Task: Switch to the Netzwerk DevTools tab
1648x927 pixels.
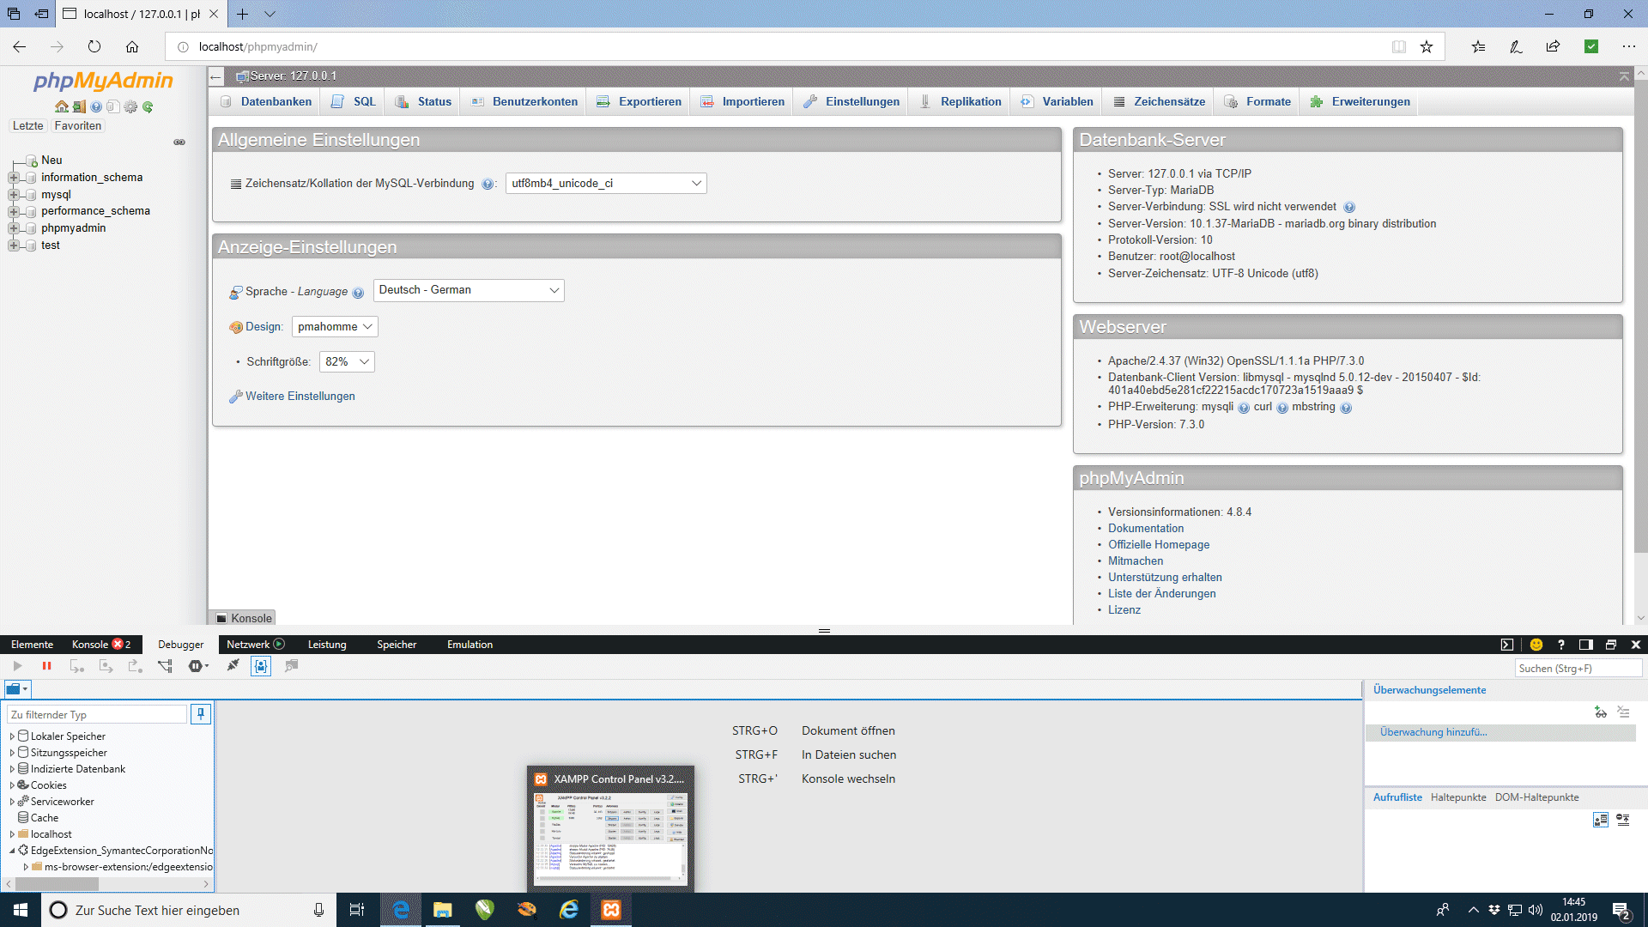Action: tap(255, 645)
